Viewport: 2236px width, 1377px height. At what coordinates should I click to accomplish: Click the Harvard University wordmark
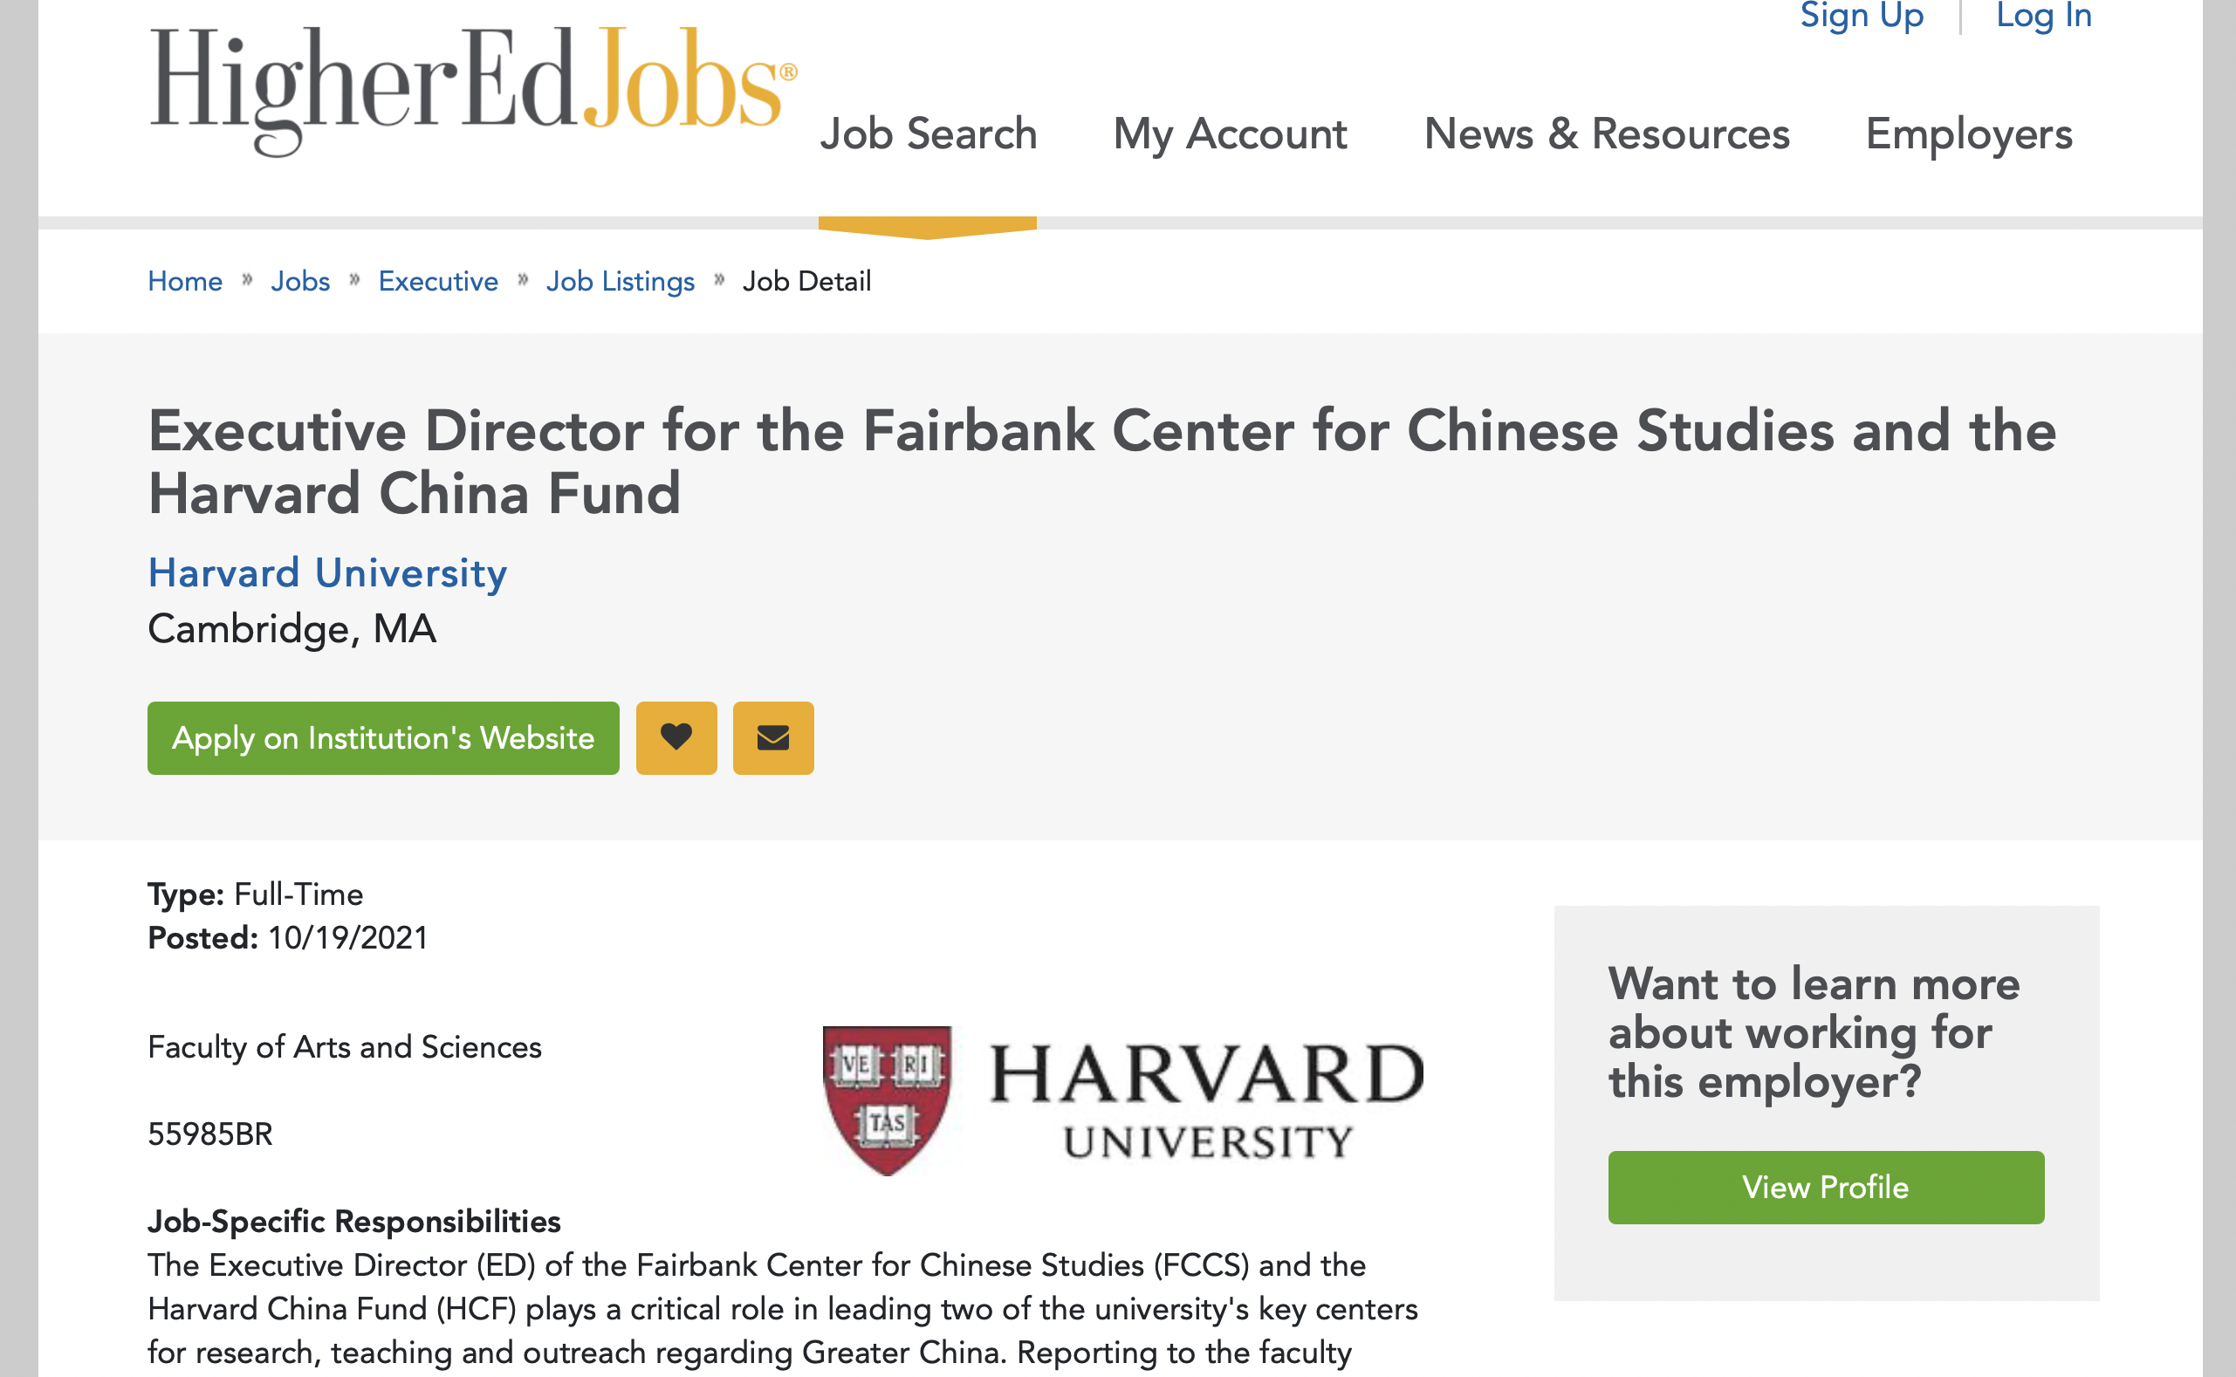pos(1206,1101)
